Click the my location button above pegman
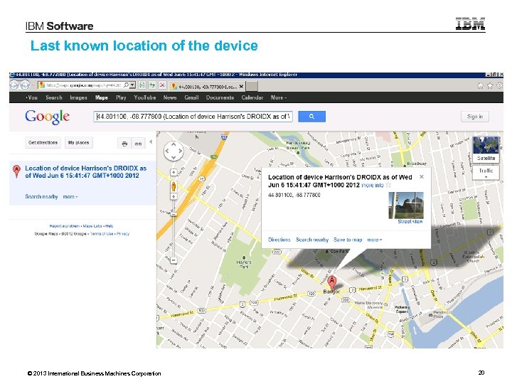Viewport: 512px width, 384px height. 174,172
